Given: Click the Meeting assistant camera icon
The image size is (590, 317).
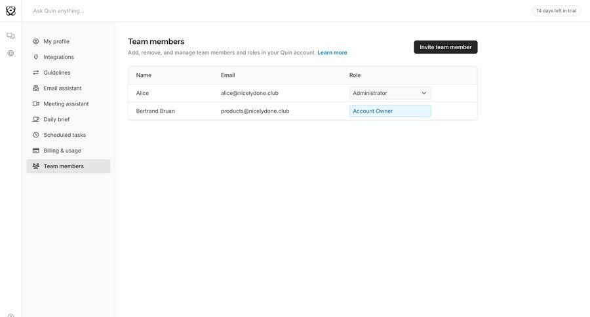Looking at the screenshot, I should pyautogui.click(x=36, y=104).
